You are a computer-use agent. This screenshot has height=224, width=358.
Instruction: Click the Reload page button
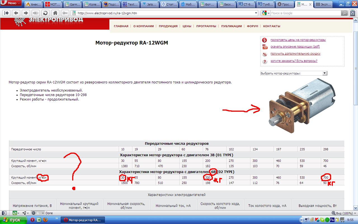[45, 13]
